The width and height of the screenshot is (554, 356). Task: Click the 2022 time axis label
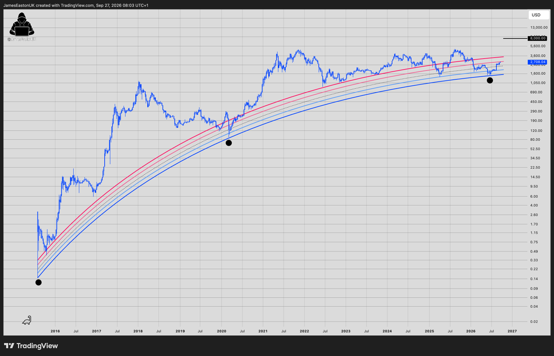tap(304, 331)
